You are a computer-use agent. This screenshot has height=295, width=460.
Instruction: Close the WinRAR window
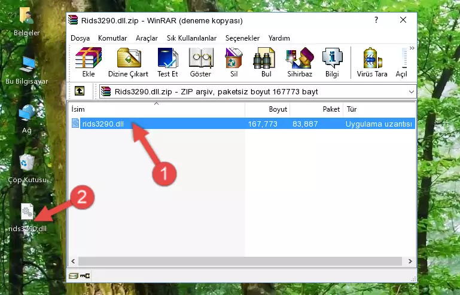(403, 20)
